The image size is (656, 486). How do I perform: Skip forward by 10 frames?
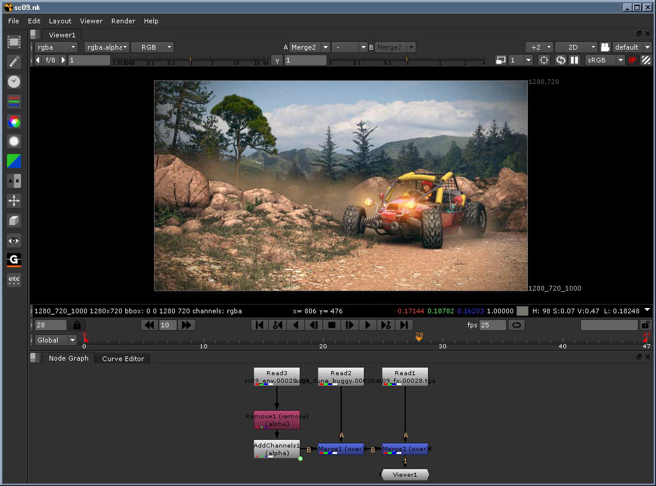[x=186, y=325]
